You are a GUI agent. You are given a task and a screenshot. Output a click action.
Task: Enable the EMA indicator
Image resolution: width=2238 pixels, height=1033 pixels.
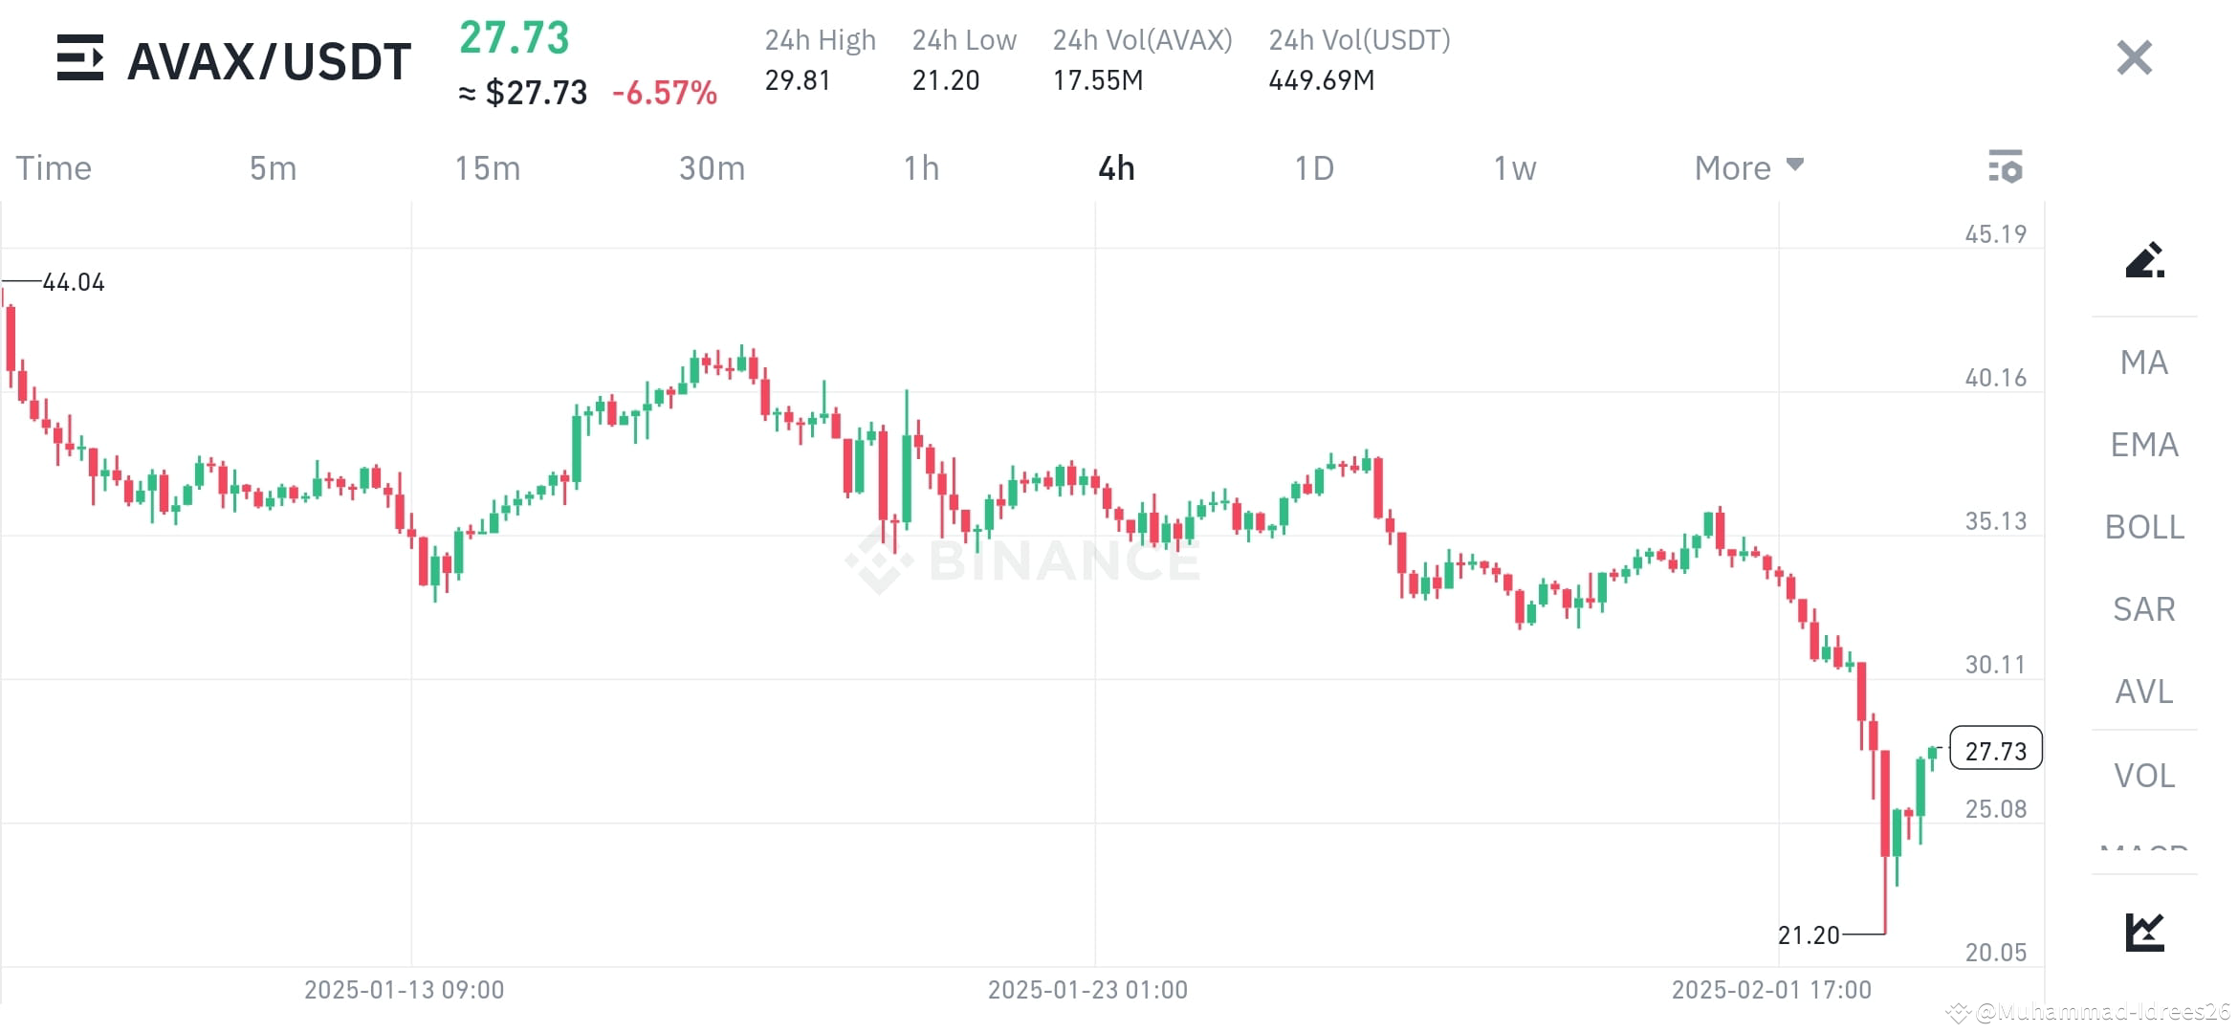[2144, 445]
